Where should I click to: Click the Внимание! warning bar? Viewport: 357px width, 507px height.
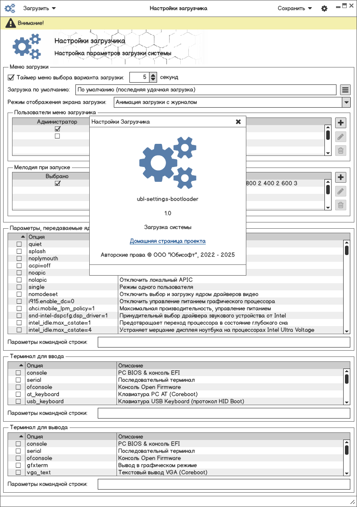click(178, 23)
